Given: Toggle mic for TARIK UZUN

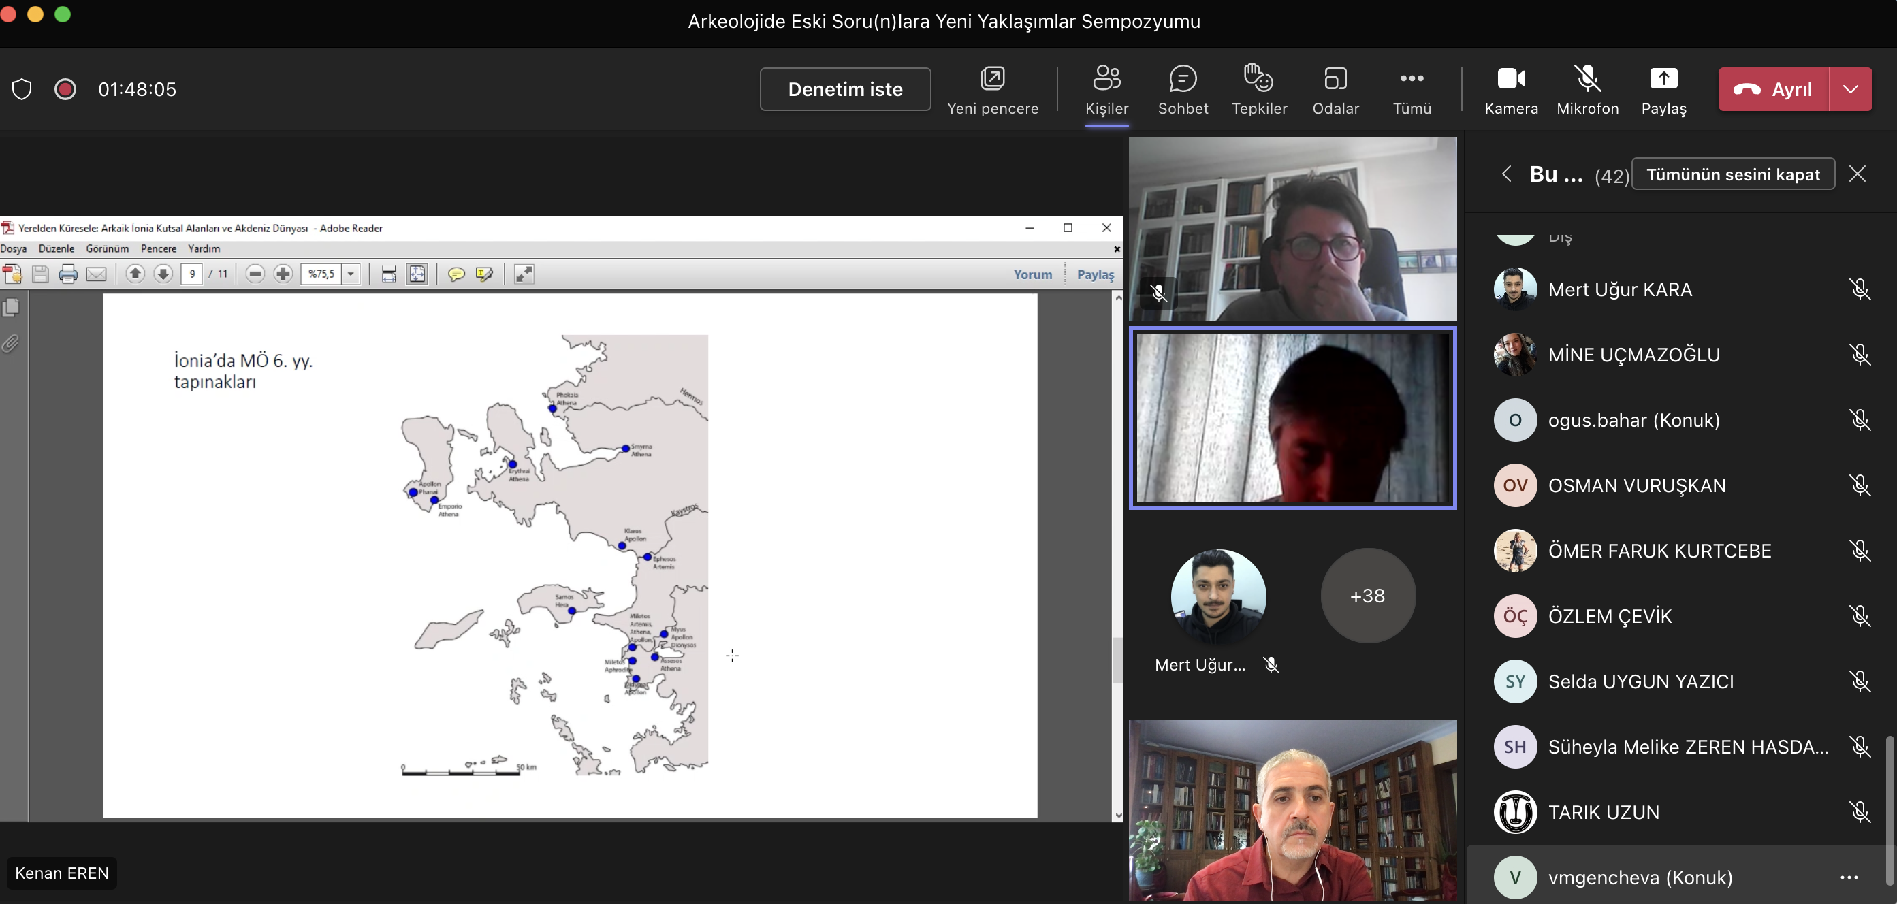Looking at the screenshot, I should tap(1860, 812).
